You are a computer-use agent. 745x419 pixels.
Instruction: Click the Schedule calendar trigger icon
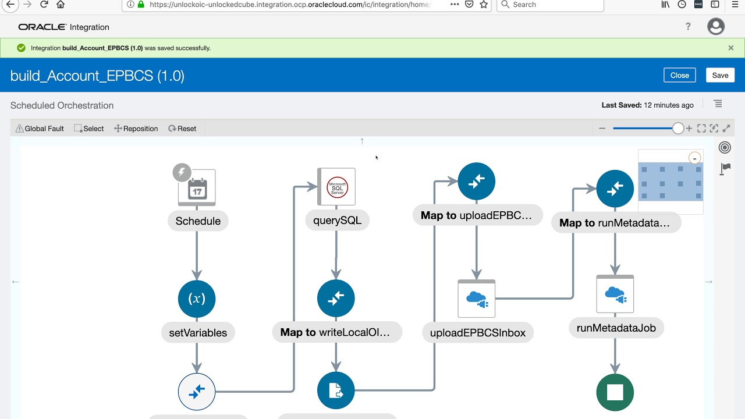click(x=197, y=187)
